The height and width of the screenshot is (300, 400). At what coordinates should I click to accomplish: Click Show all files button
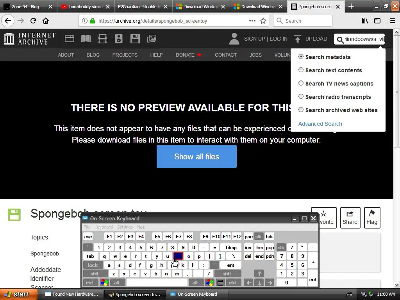pyautogui.click(x=196, y=156)
